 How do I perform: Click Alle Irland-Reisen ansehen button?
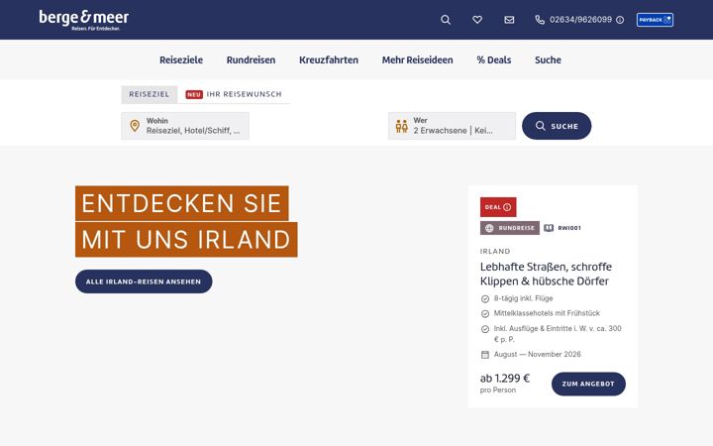pos(144,281)
